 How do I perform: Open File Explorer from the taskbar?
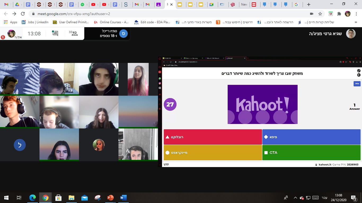[x=72, y=198]
